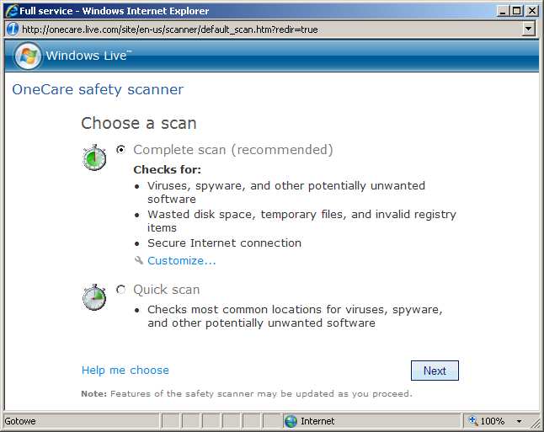Click the URL in the address bar
The height and width of the screenshot is (432, 544).
(170, 29)
